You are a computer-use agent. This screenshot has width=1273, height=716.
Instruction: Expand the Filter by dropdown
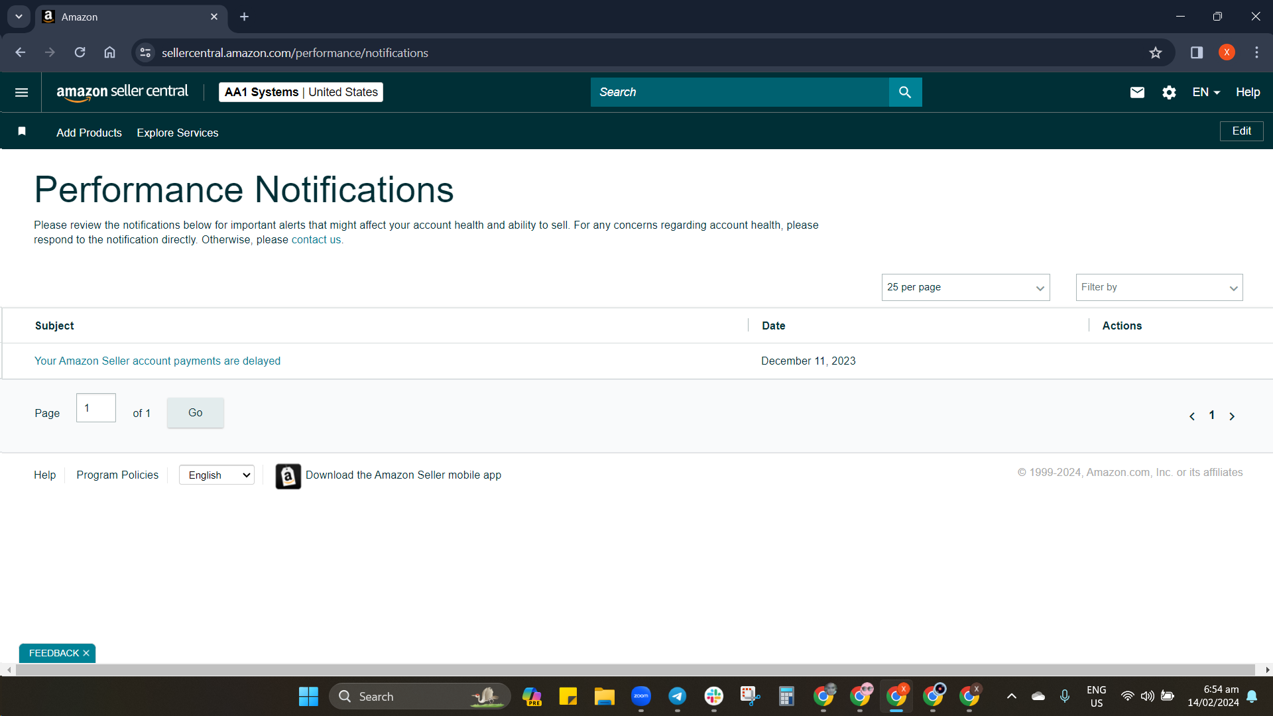[x=1159, y=287]
